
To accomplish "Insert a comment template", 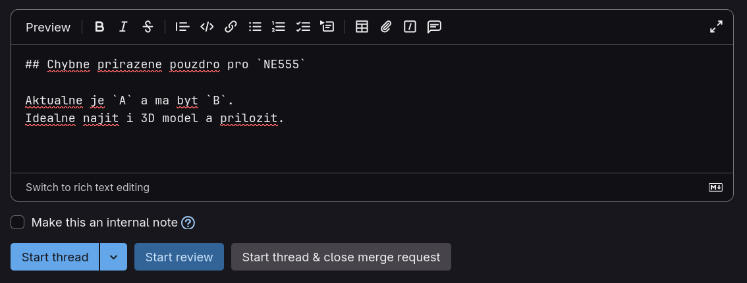I will (x=434, y=27).
